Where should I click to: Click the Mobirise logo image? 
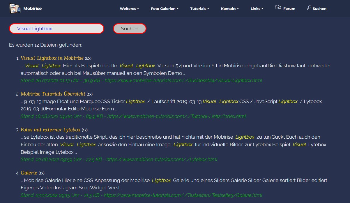(15, 8)
